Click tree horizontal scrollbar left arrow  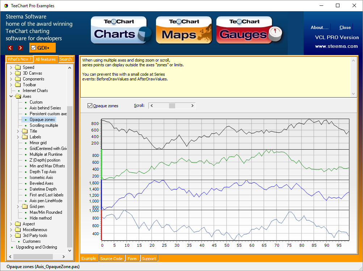(x=10, y=257)
